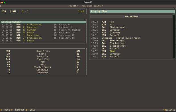Click the Faceoff % stat label
The height and width of the screenshot is (112, 176).
42,57
